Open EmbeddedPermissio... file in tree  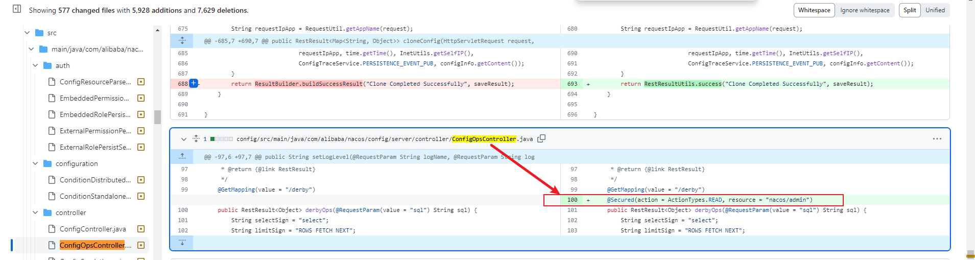click(x=94, y=98)
